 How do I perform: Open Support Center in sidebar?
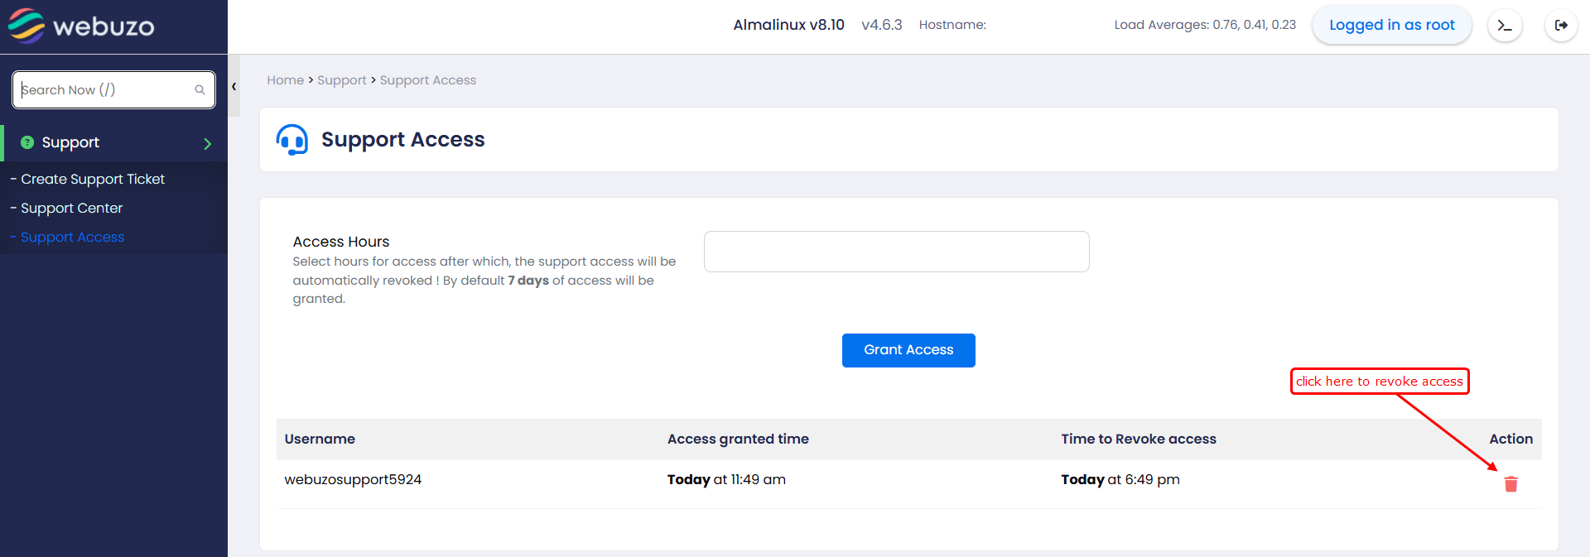point(71,209)
